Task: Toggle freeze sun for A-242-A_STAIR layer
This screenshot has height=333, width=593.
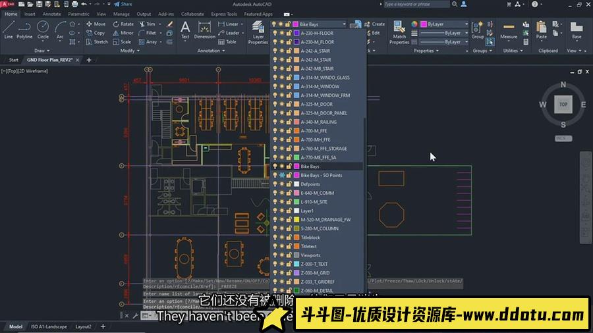Action: (x=282, y=51)
